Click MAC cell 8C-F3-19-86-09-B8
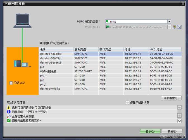The image size is (188, 140). (x=165, y=84)
